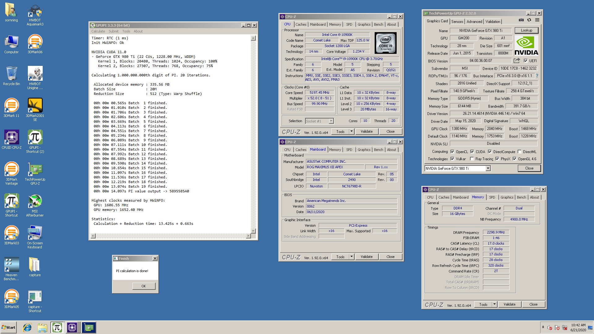Click the Lookup button in GPU-Z

(526, 30)
